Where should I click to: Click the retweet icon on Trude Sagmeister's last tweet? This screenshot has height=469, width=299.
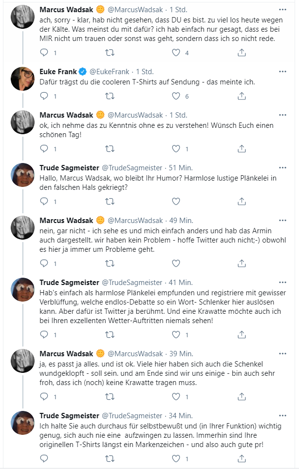(110, 458)
